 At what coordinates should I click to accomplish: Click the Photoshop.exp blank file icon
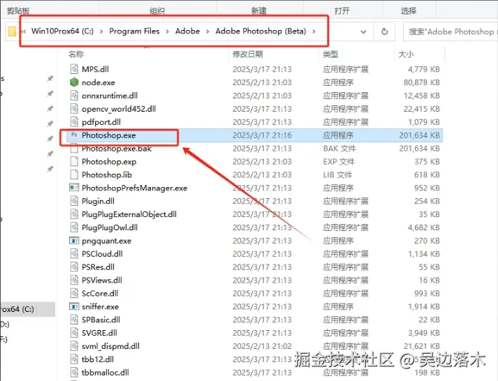74,161
